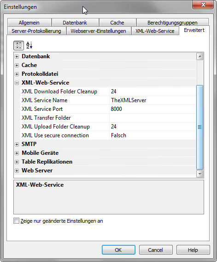This screenshot has width=217, height=262.
Task: Select the Protokolldatei category row label
Action: (x=40, y=74)
